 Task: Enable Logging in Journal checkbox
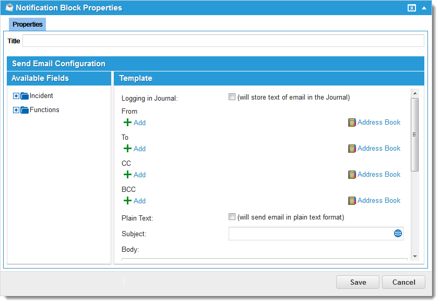click(x=232, y=97)
